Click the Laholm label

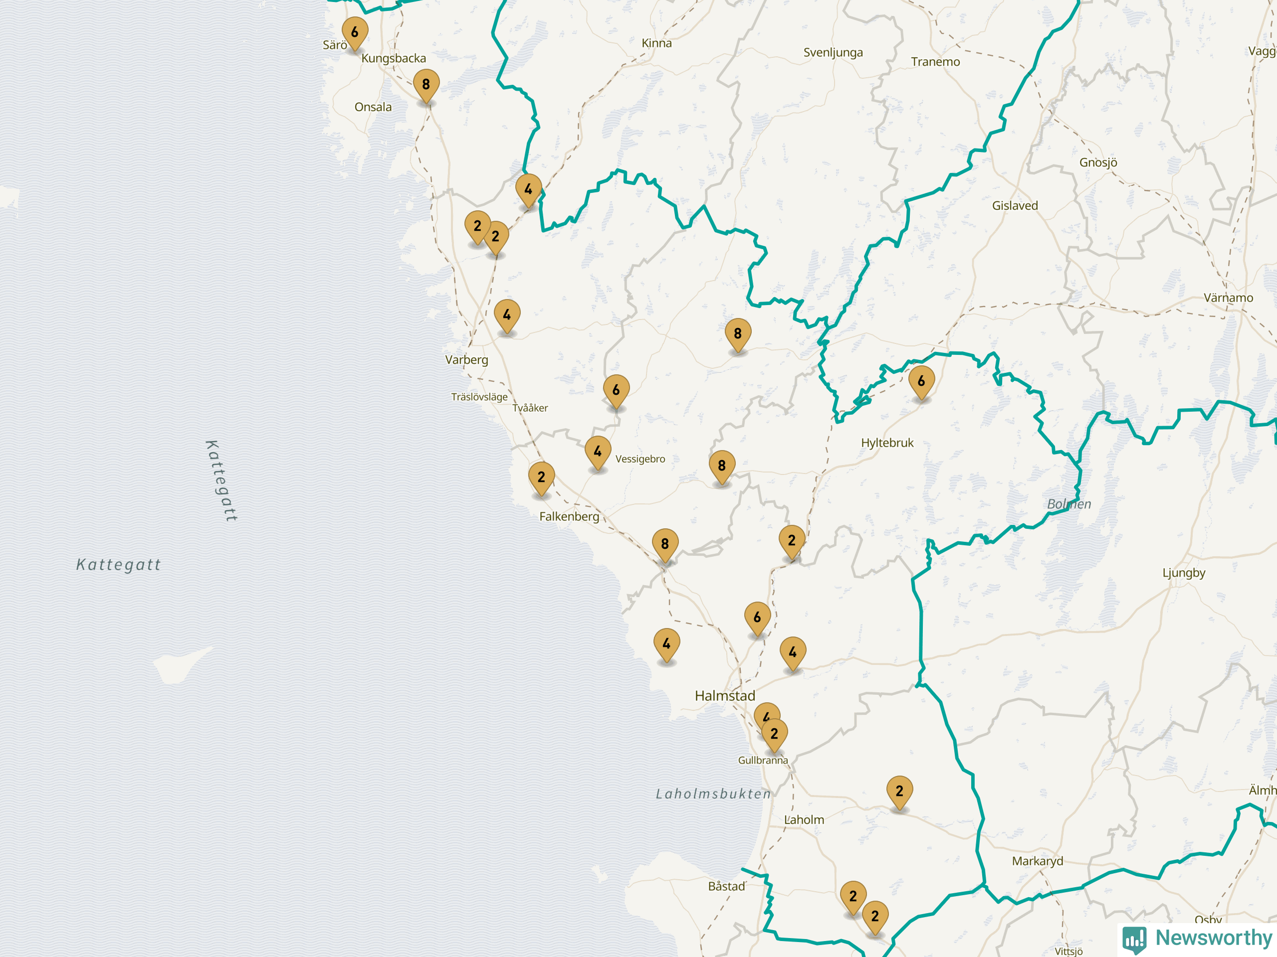[x=804, y=820]
